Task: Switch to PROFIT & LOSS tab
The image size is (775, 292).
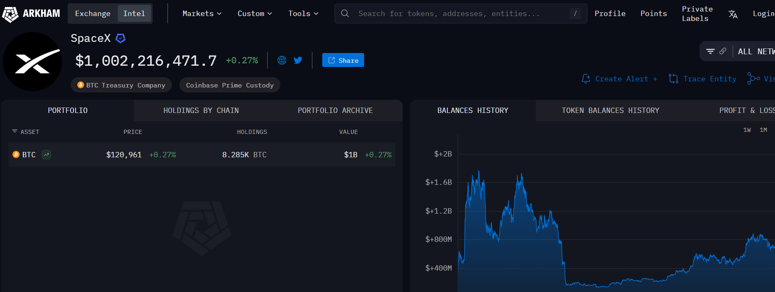Action: point(747,110)
